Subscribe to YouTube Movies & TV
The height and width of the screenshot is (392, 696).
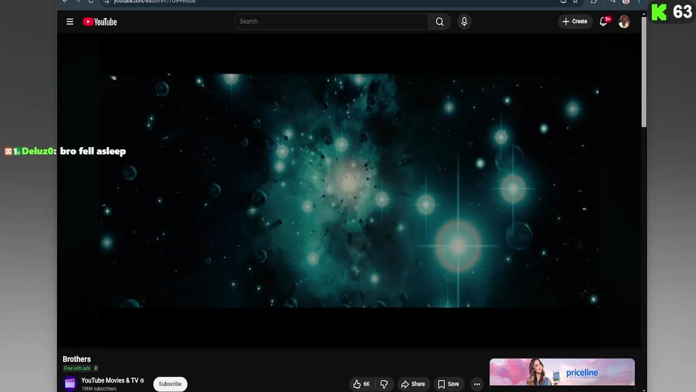pos(170,384)
